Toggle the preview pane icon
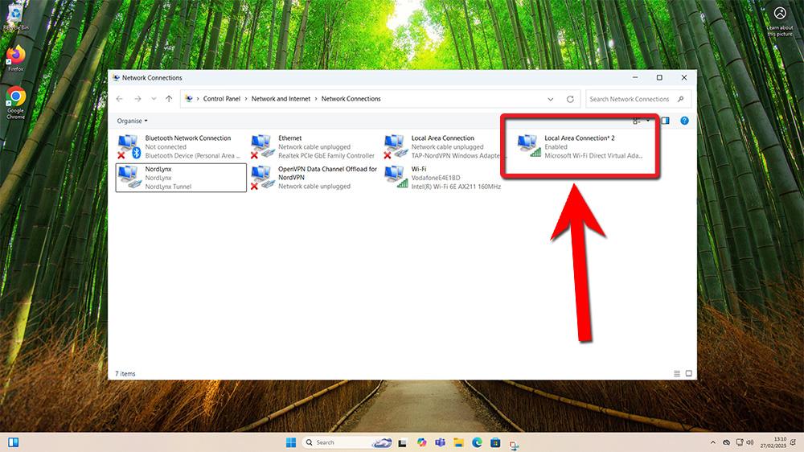804x452 pixels. coord(665,121)
